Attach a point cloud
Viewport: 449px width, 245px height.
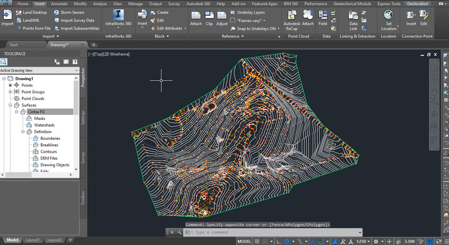coord(308,18)
